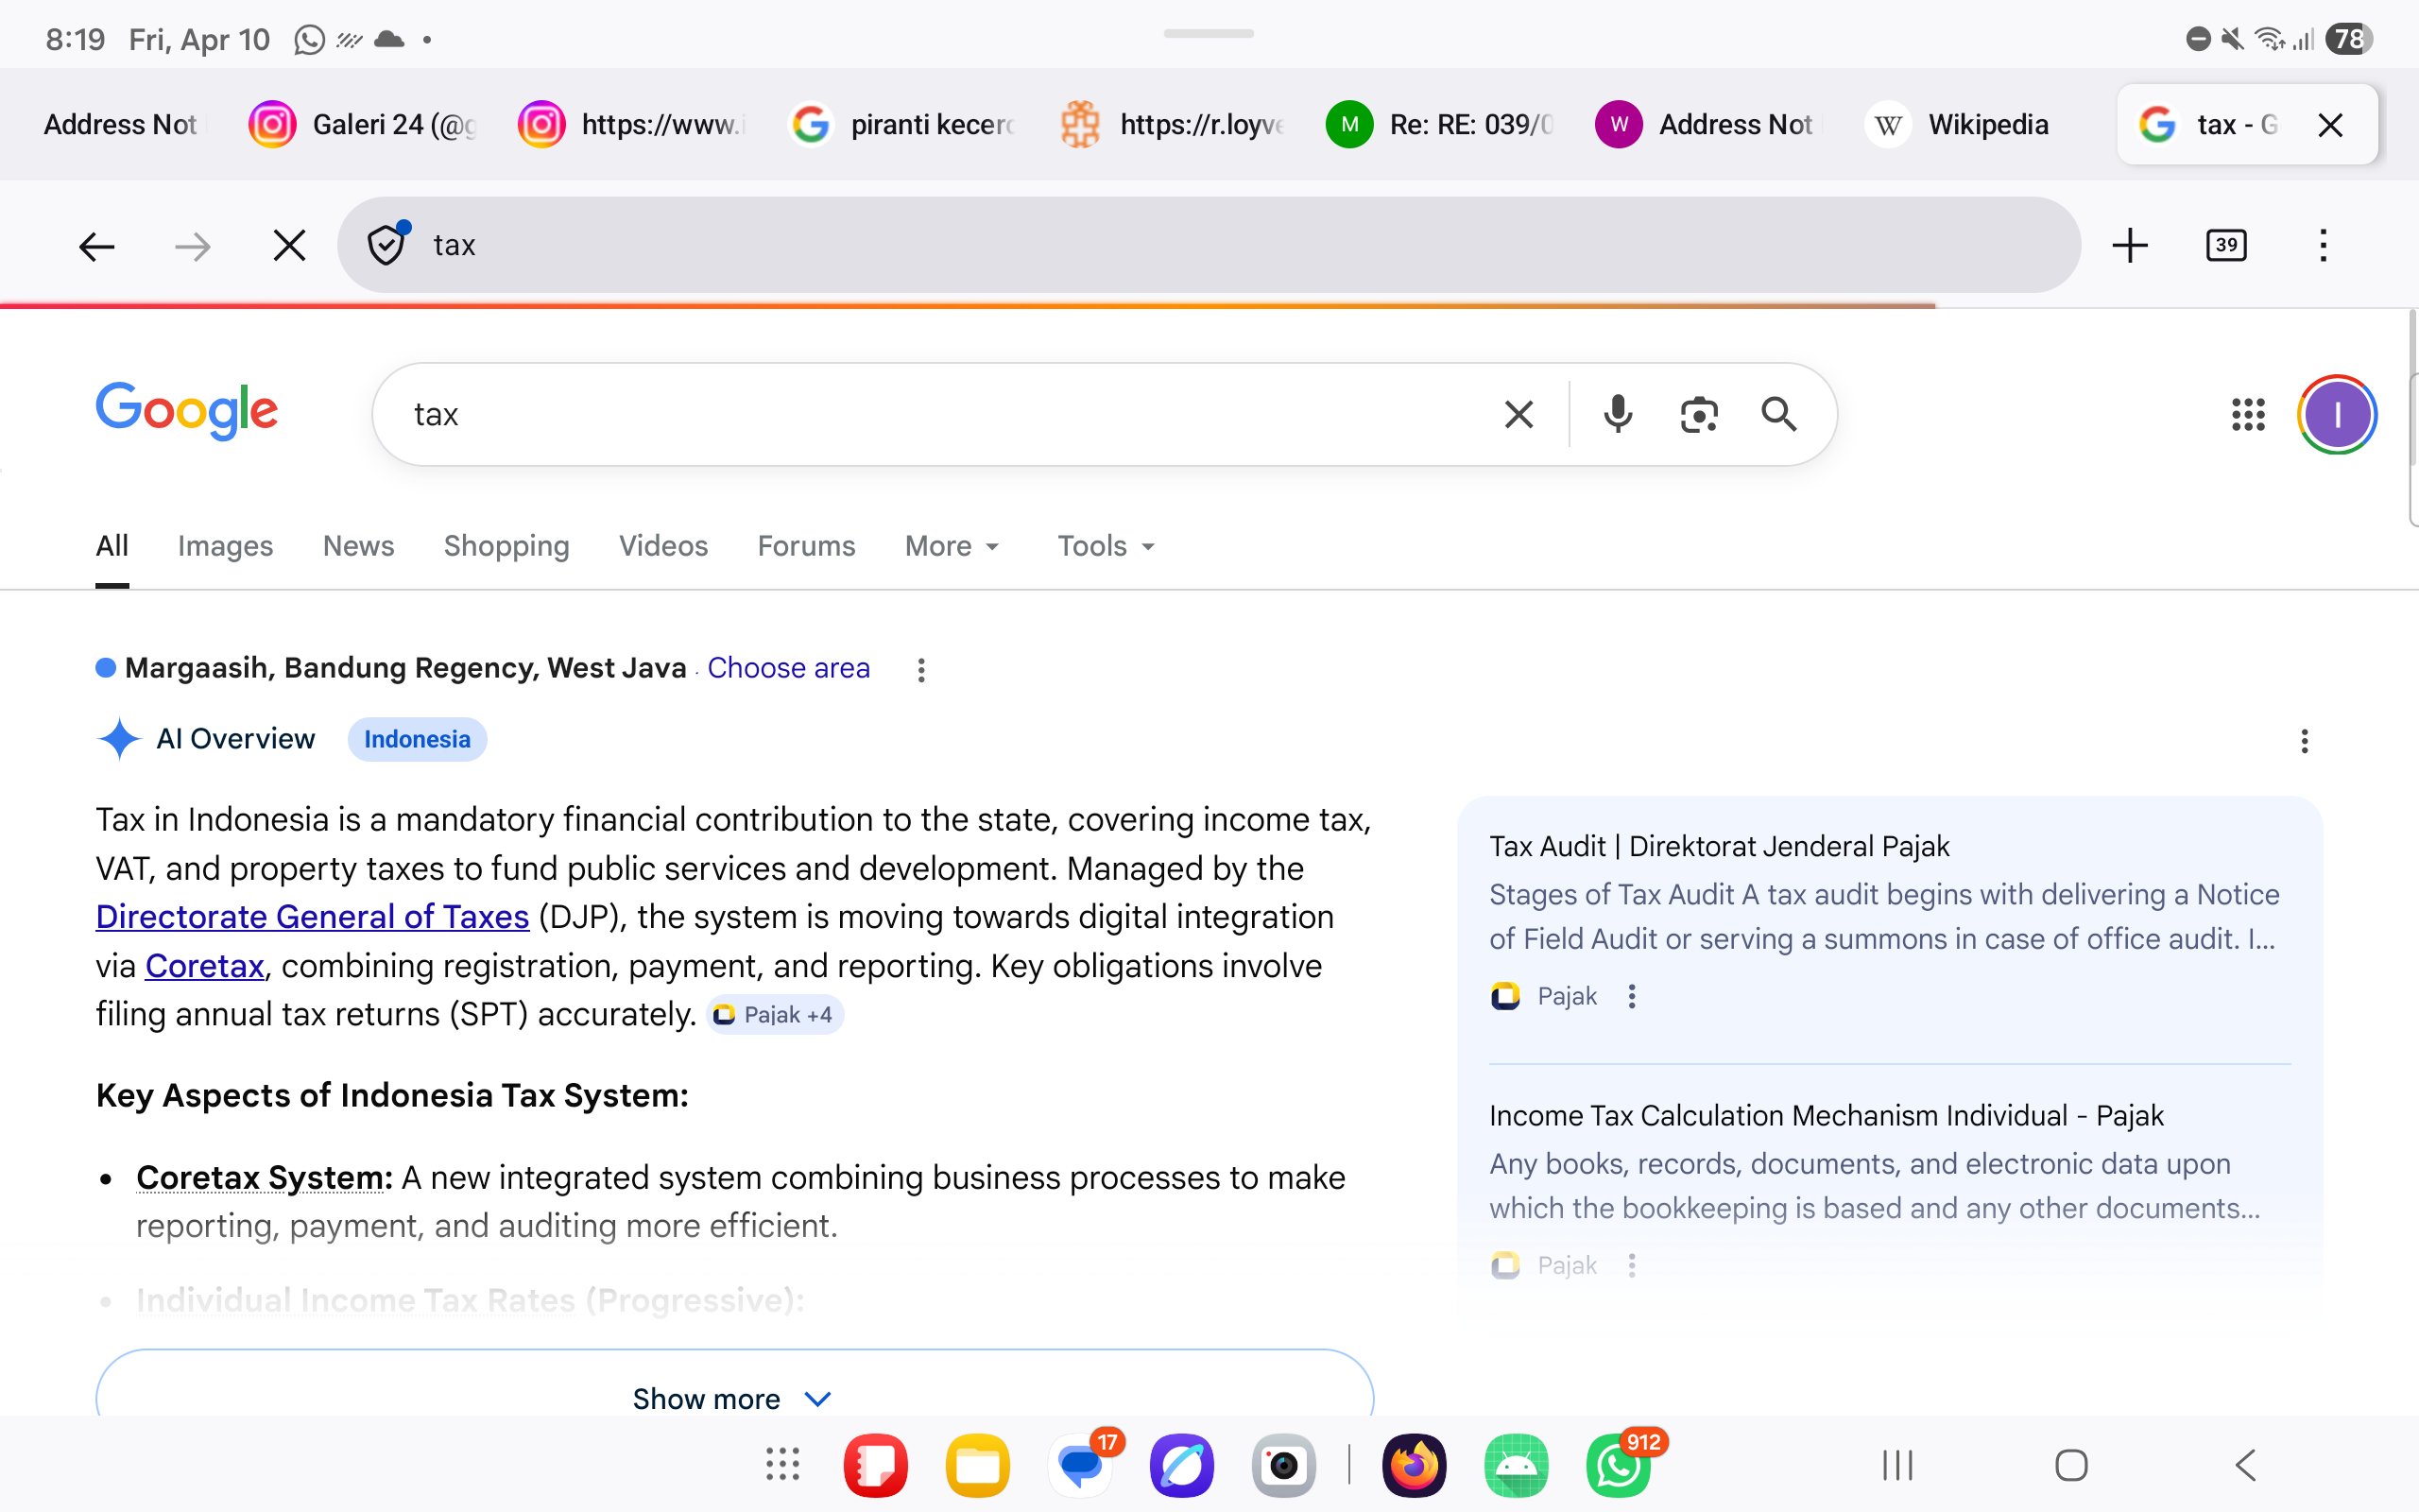Open the tab switcher showing 39 tabs

(x=2227, y=244)
